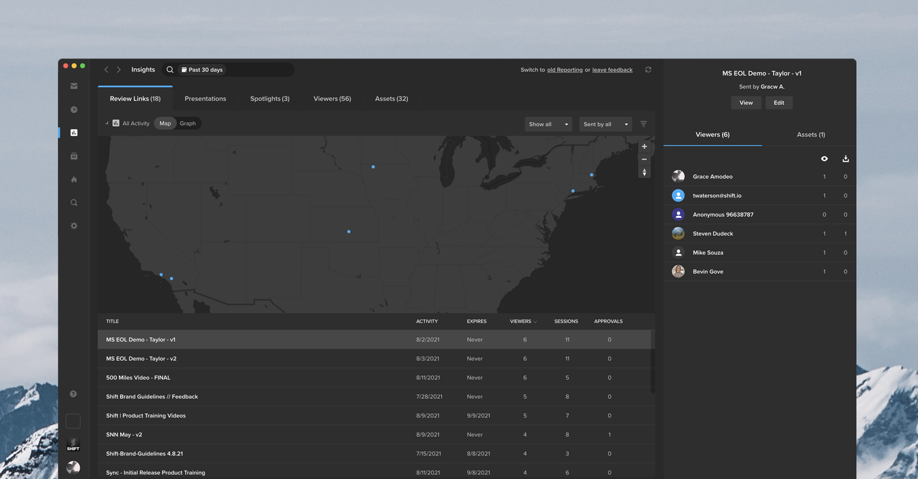Select the 500 Miles Video - FINAL row
Image resolution: width=918 pixels, height=479 pixels.
374,378
